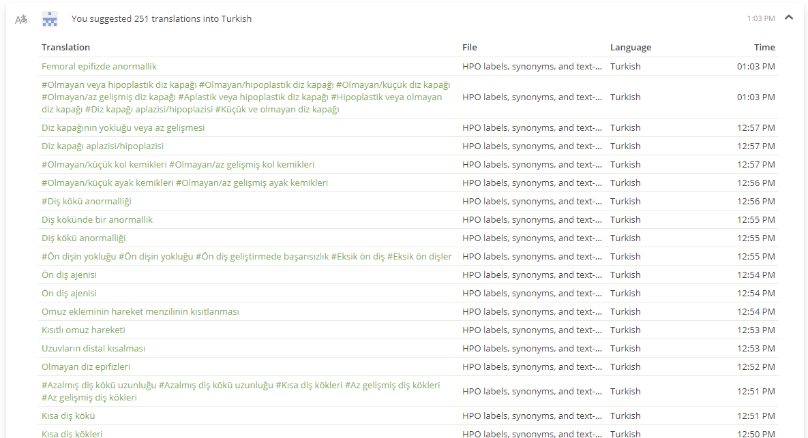The height and width of the screenshot is (438, 808).
Task: Click the Time column header
Action: click(x=764, y=48)
